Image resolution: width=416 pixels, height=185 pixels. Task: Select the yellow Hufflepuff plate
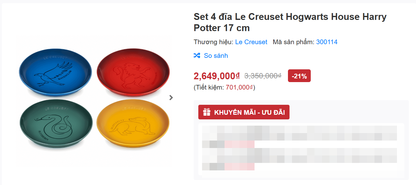(133, 124)
